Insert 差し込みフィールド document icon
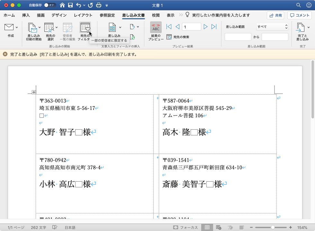 coord(112,28)
